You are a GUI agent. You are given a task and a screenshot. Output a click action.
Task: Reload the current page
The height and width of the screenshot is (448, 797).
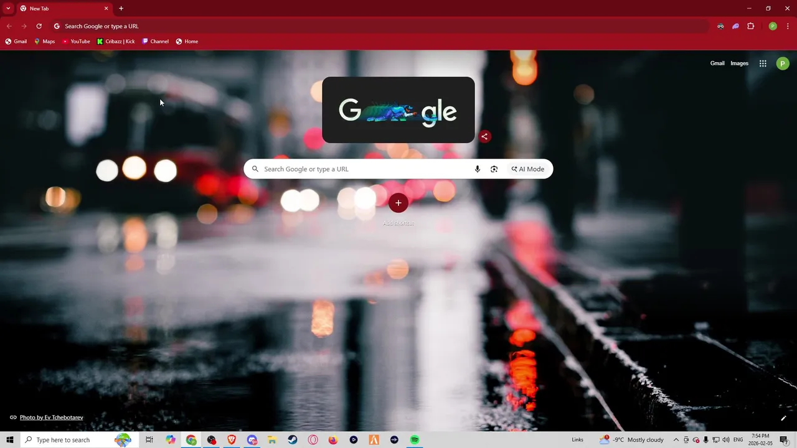39,26
